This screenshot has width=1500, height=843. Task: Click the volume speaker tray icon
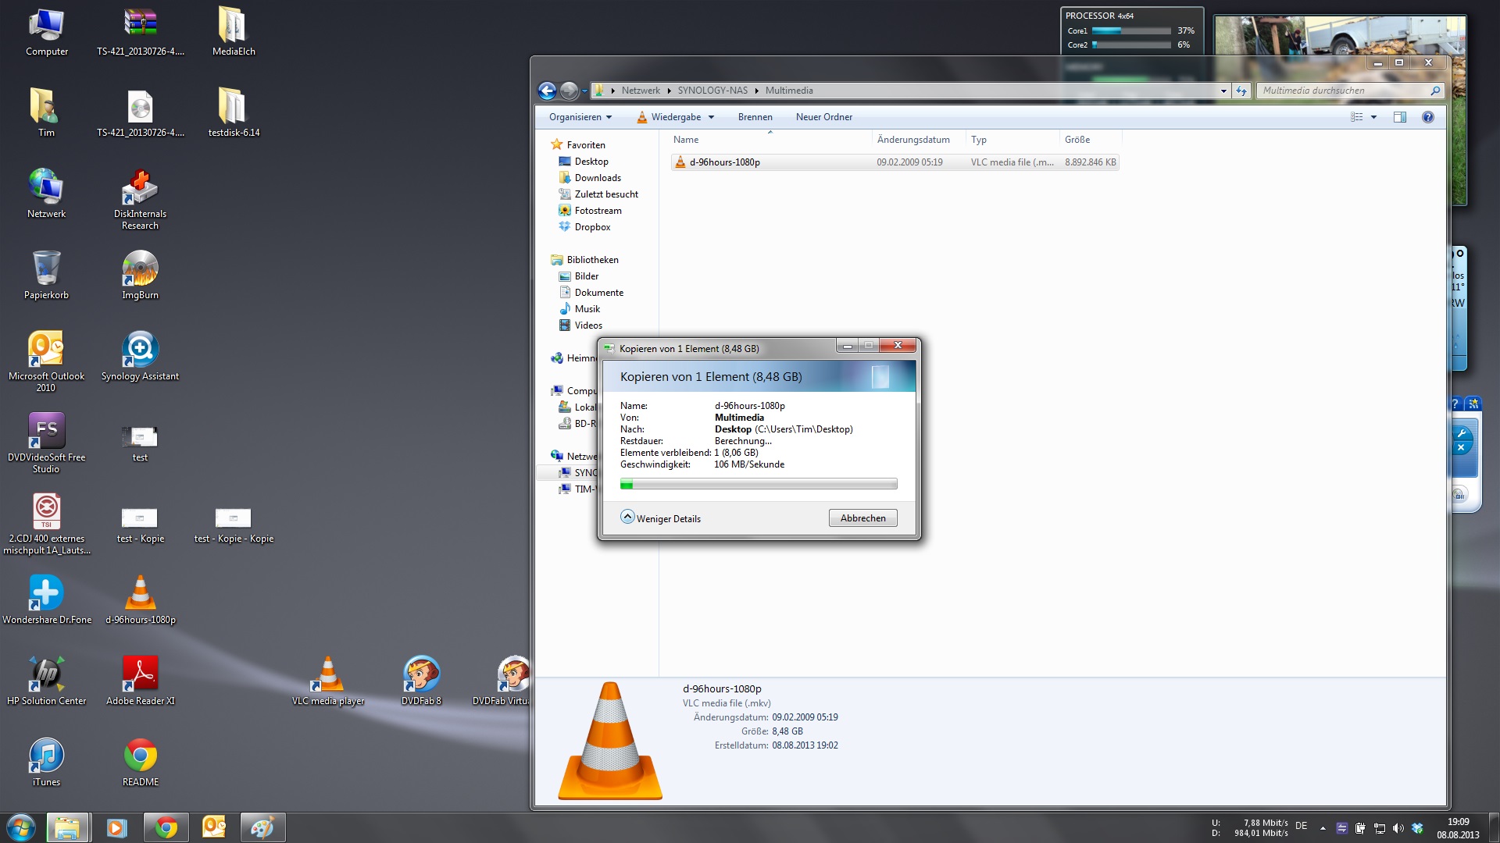pyautogui.click(x=1398, y=828)
